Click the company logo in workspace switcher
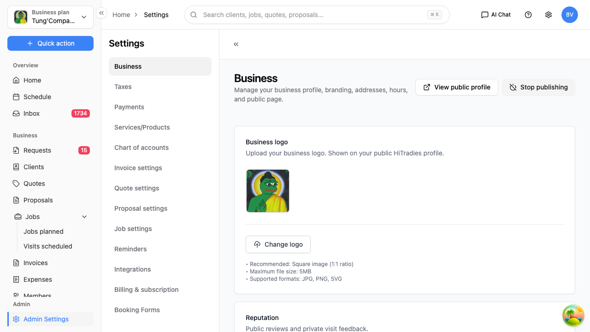Viewport: 590px width, 332px height. (x=21, y=17)
